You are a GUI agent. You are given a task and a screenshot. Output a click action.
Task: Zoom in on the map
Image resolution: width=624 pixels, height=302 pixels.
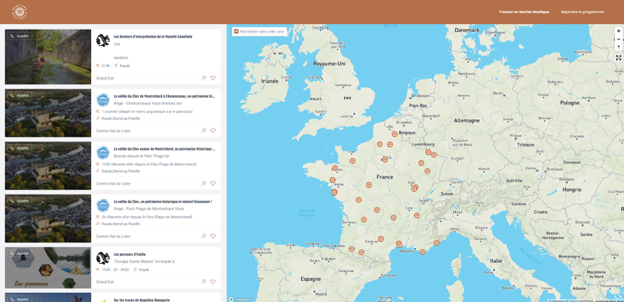pos(618,31)
